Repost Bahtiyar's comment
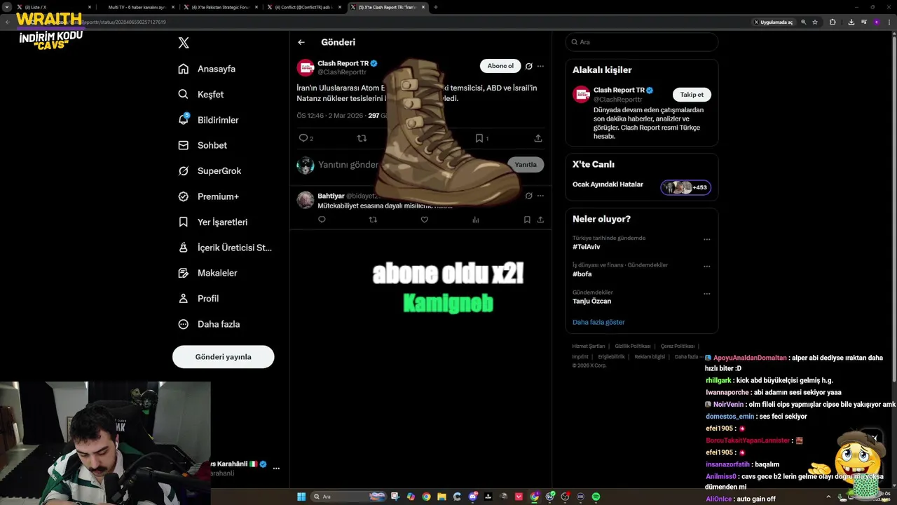Screen dimensions: 897x505 click(x=373, y=220)
